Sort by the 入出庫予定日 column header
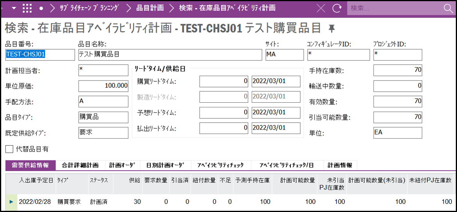Image resolution: width=457 pixels, height=212 pixels. click(x=36, y=180)
